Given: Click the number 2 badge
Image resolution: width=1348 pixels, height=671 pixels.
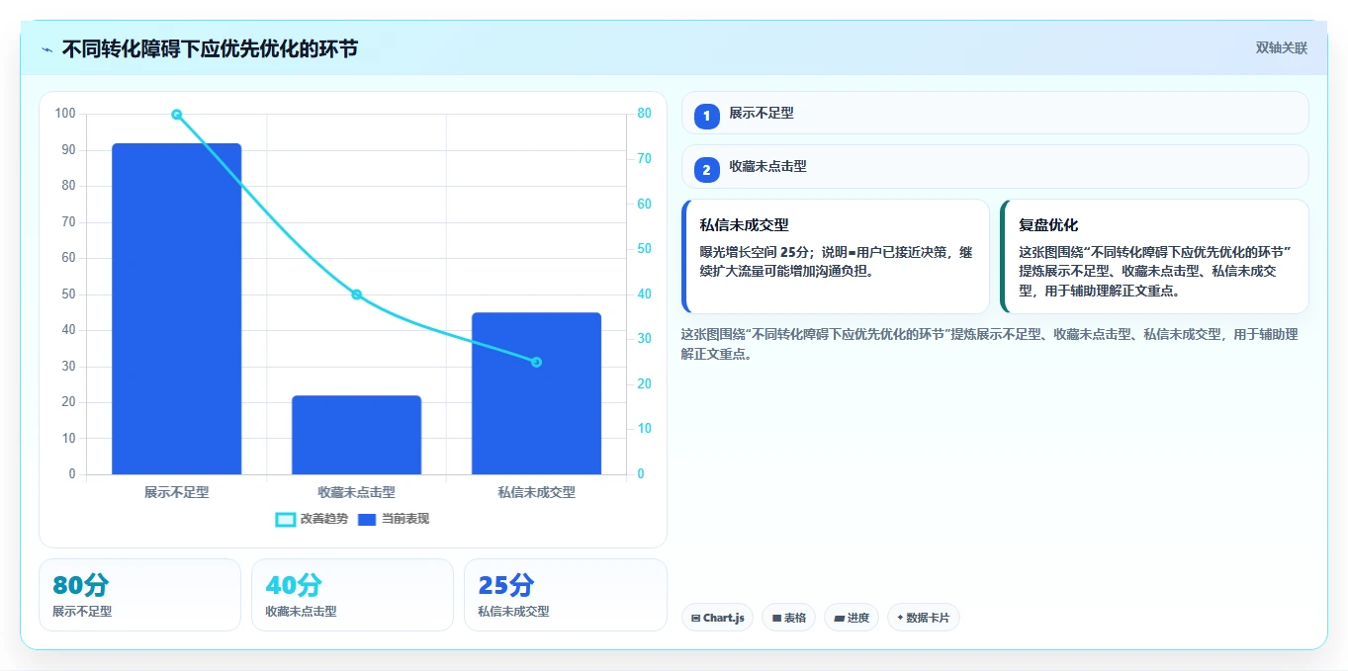Looking at the screenshot, I should pos(706,170).
